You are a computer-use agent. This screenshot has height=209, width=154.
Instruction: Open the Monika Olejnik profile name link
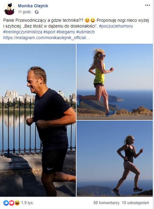click(33, 6)
